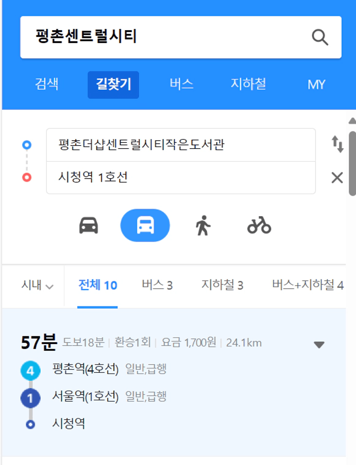Open the 시내 dropdown

pyautogui.click(x=37, y=285)
